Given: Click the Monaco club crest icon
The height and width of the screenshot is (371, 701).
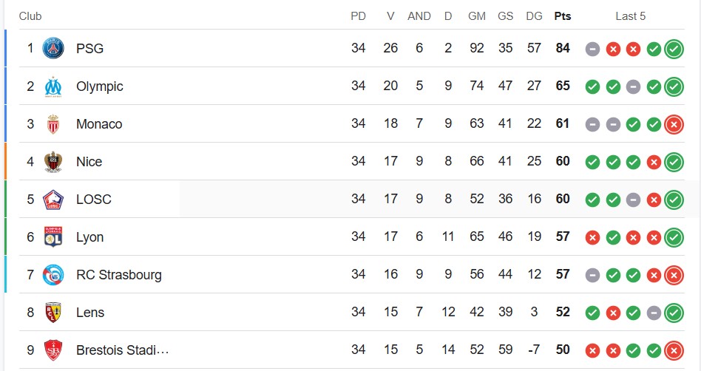Looking at the screenshot, I should click(x=53, y=124).
